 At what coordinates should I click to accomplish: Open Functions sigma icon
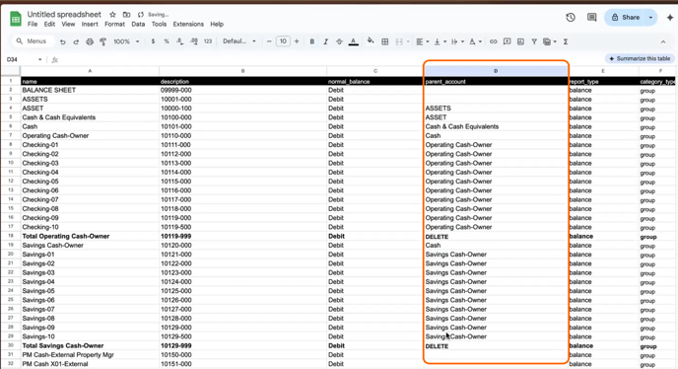pyautogui.click(x=566, y=41)
